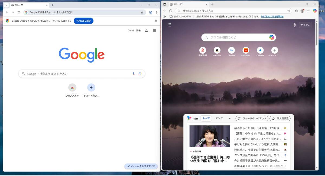Expand more feed tabs ellipsis
The image size is (325, 176).
(230, 118)
